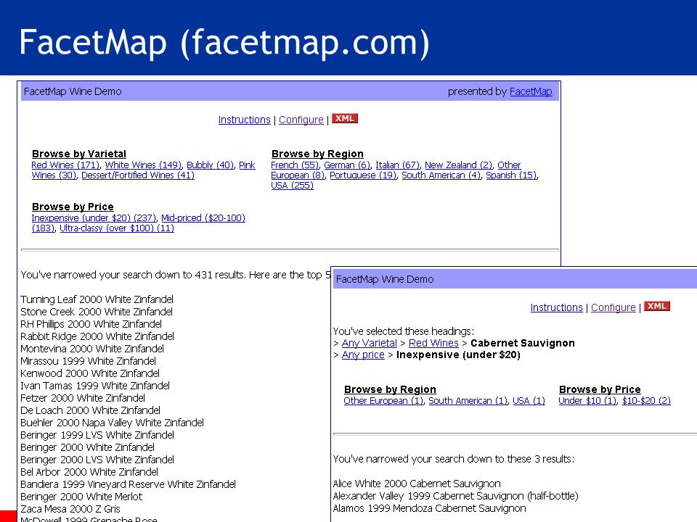Click Zaca Mesa 2000 Z Gris

[70, 509]
